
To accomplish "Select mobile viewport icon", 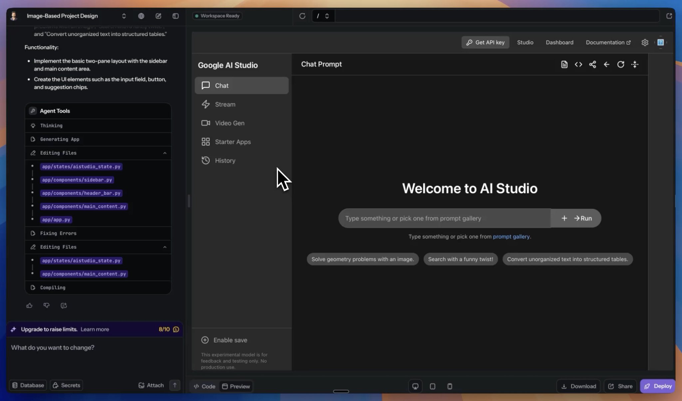I will coord(450,386).
